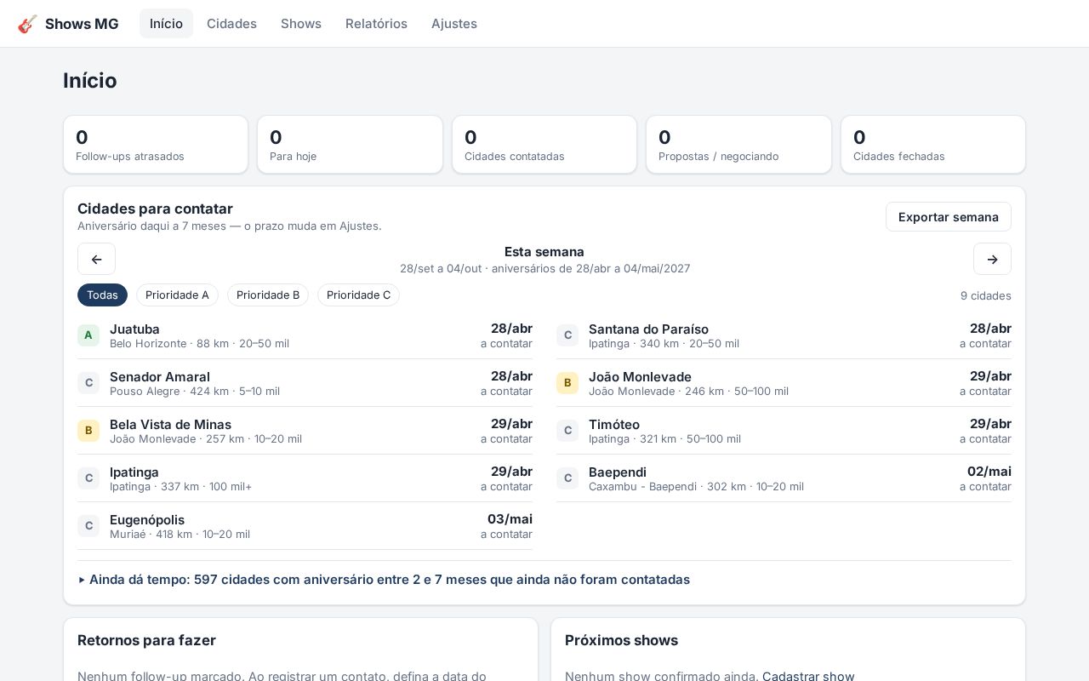
Task: Open Ipatinga city name in list
Action: click(x=134, y=472)
